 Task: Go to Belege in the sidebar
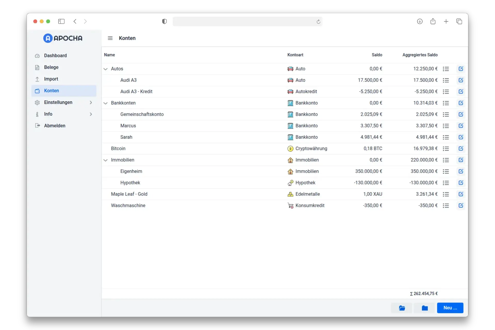(51, 67)
